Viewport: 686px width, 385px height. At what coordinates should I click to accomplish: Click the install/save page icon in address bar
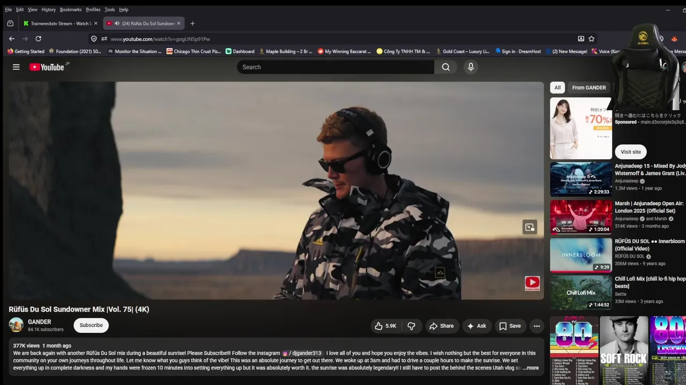point(581,38)
